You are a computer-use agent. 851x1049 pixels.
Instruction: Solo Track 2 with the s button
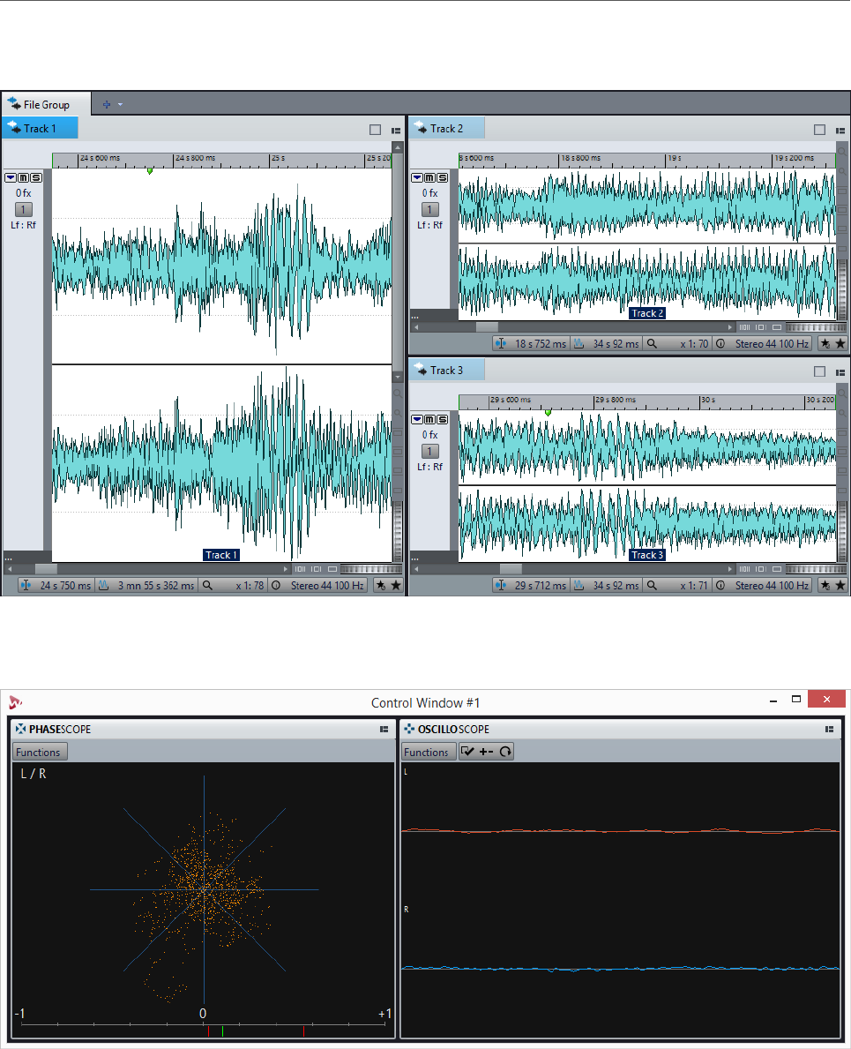coord(443,177)
